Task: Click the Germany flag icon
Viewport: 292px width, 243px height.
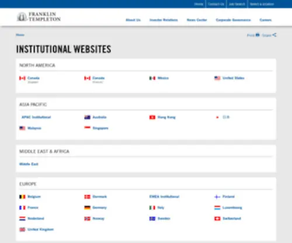Action: 88,207
